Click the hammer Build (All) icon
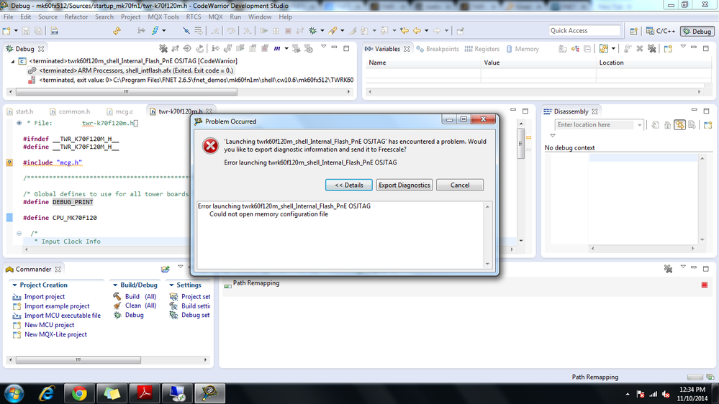The height and width of the screenshot is (404, 719). (x=117, y=296)
